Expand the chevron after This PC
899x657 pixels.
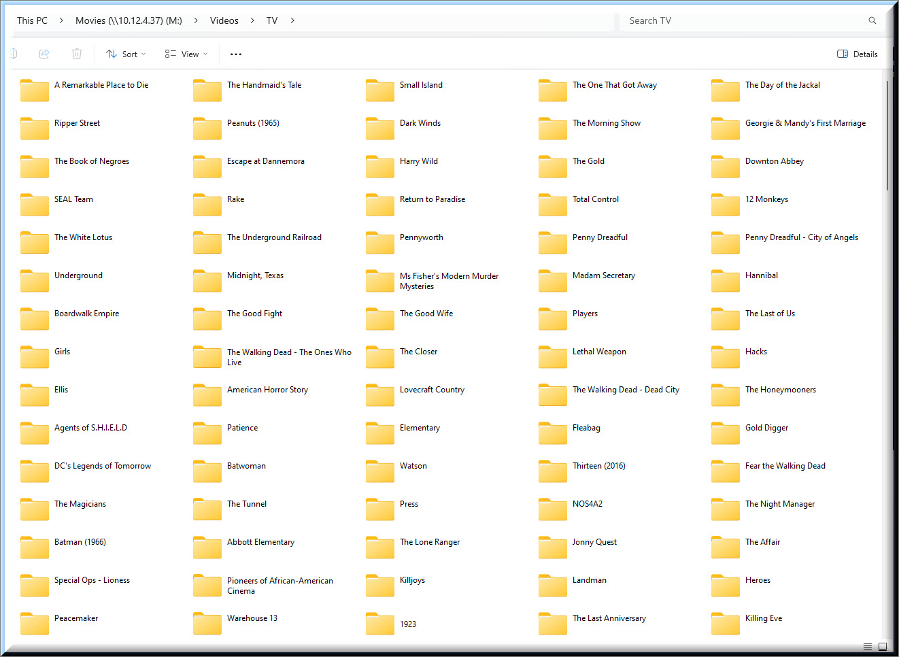(x=61, y=20)
